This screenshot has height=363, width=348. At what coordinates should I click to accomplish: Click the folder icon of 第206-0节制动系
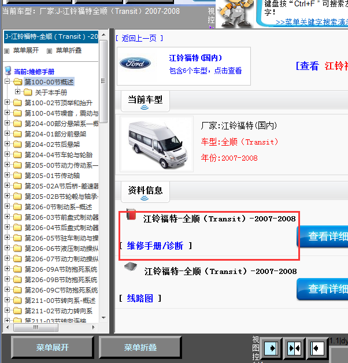(x=17, y=206)
